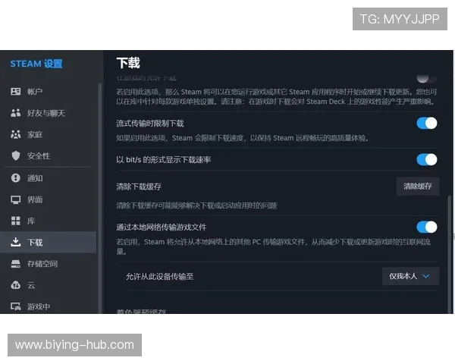The height and width of the screenshot is (364, 455).
Task: Click the 库 grid icon
Action: click(x=15, y=221)
